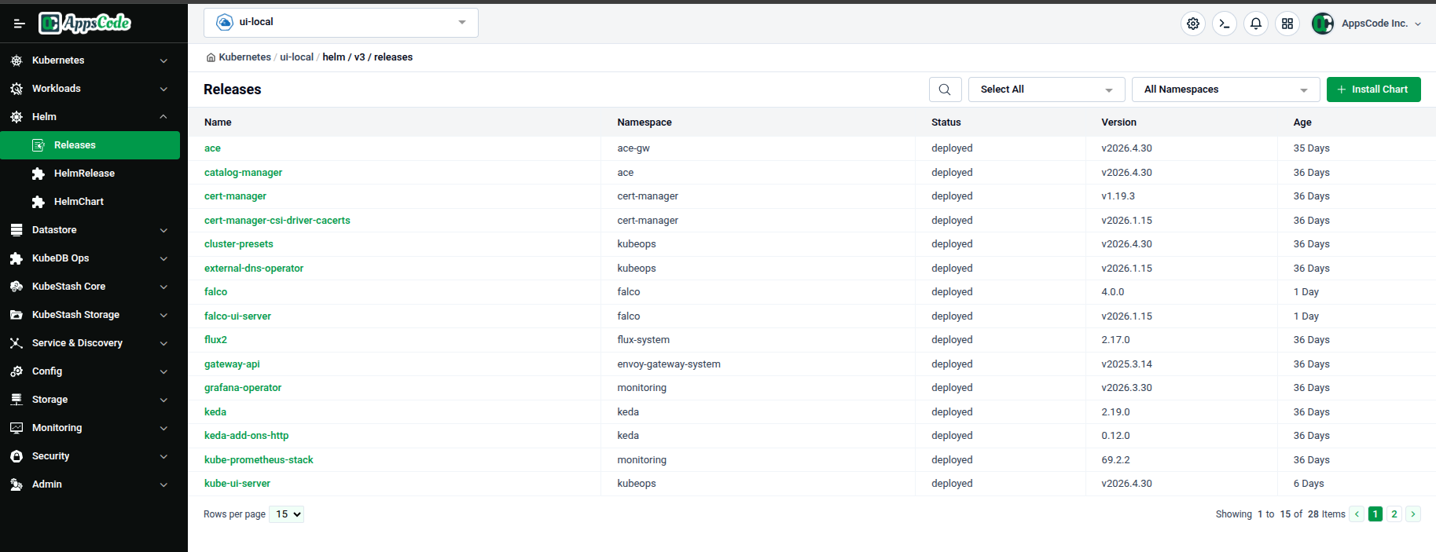The image size is (1436, 552).
Task: Open the Admin menu section
Action: point(90,484)
